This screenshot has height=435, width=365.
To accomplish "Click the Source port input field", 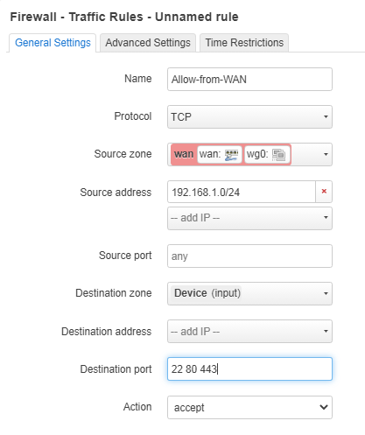I will 249,256.
